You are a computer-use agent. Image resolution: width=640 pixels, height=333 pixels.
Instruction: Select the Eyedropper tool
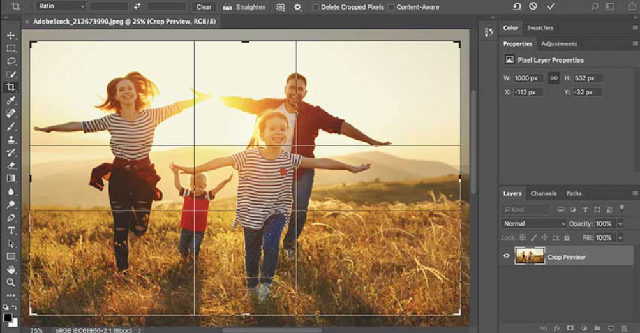coord(11,100)
